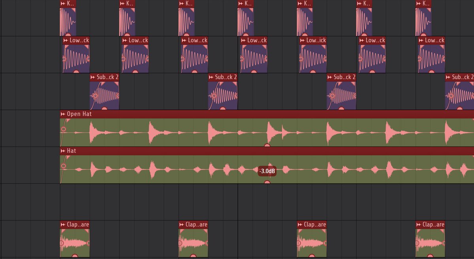Click the fade-in circle handle of first Low..ck clip

click(65, 59)
